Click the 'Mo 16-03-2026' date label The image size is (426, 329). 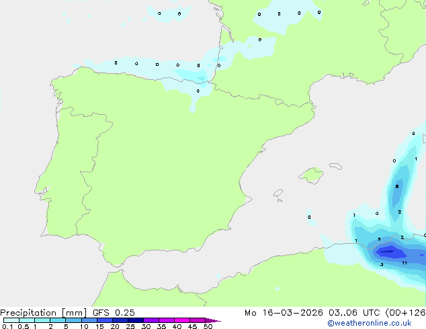[x=284, y=313]
